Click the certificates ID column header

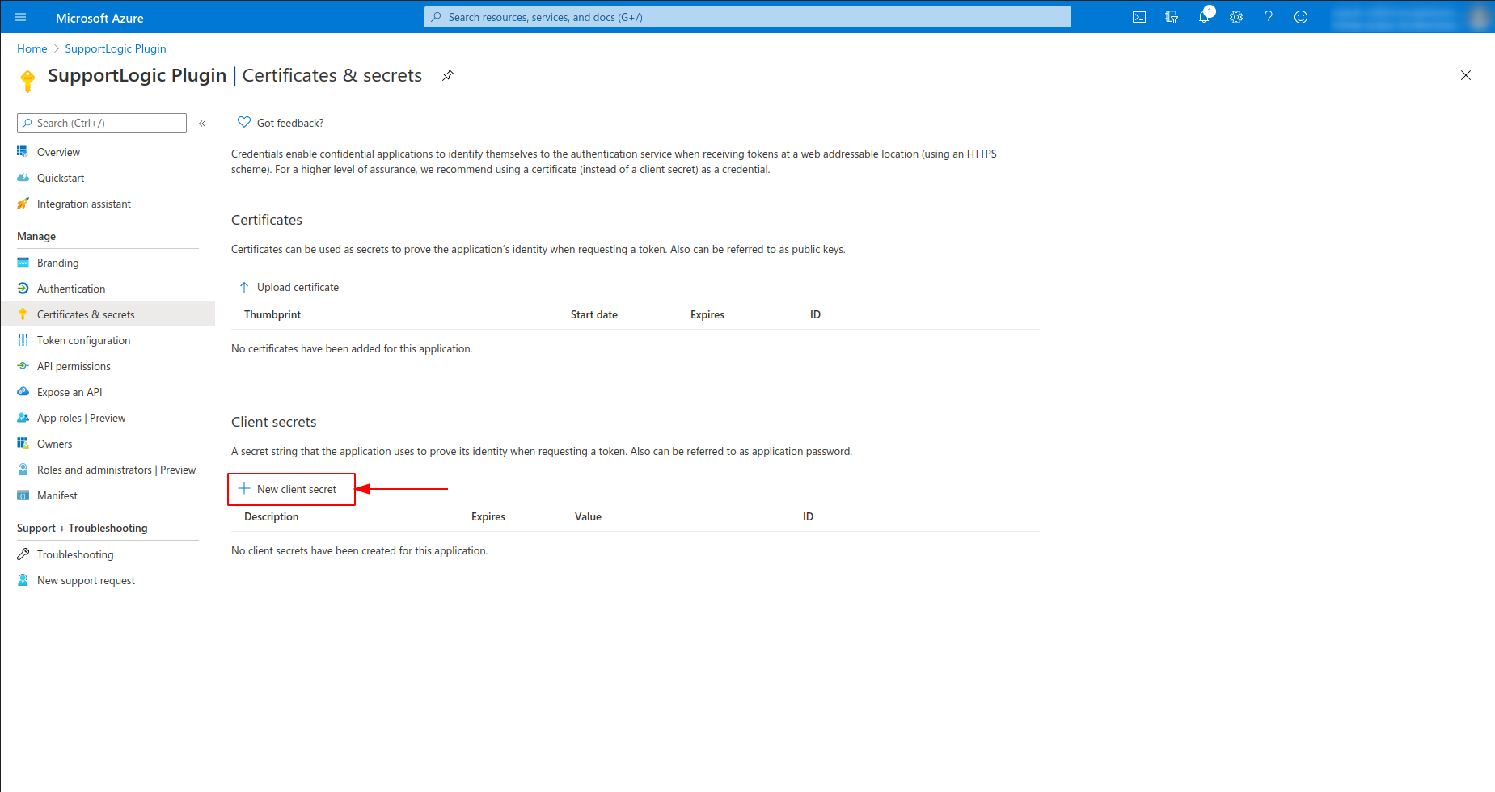tap(815, 314)
